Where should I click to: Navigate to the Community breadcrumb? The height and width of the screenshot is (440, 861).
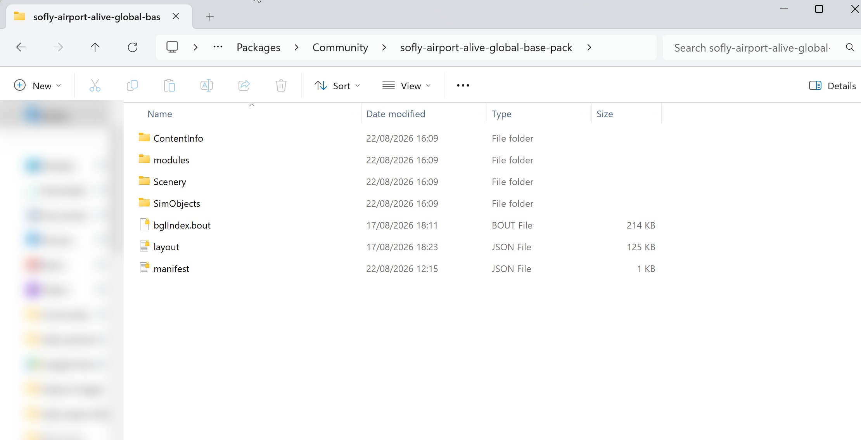tap(340, 47)
